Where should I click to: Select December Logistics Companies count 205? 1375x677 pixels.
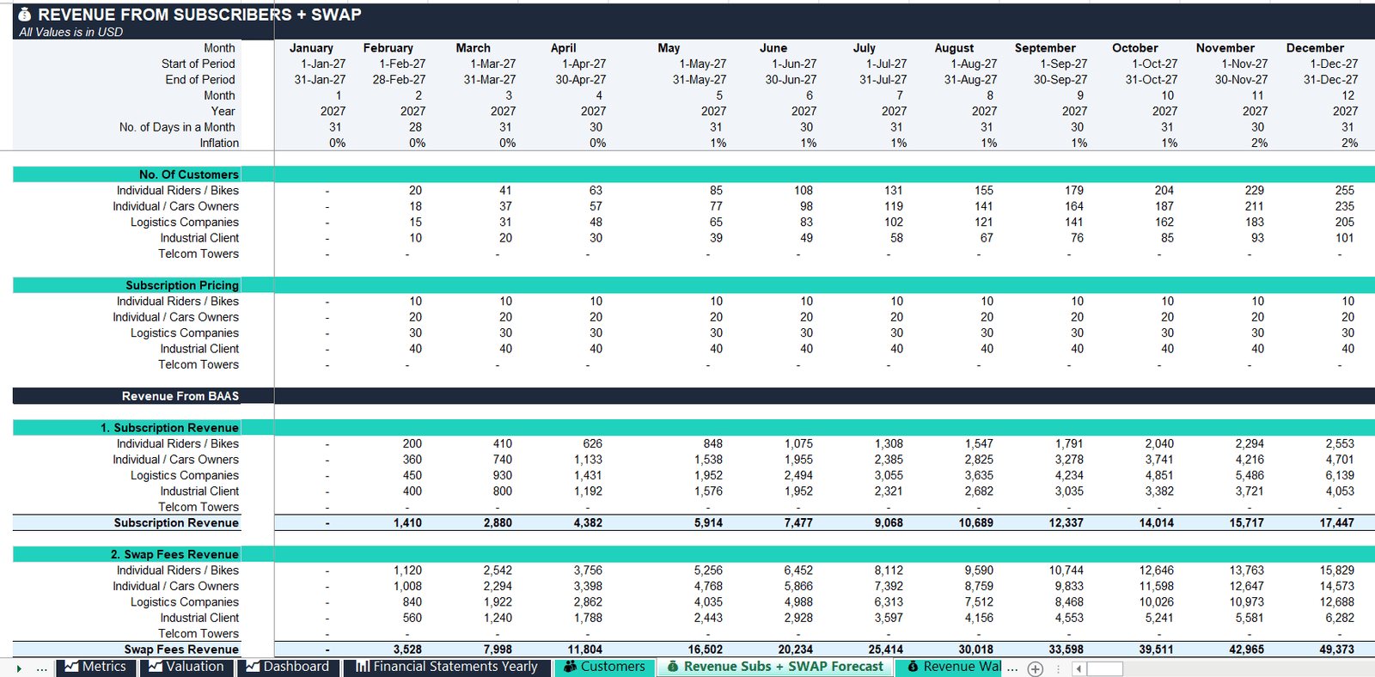pyautogui.click(x=1345, y=223)
